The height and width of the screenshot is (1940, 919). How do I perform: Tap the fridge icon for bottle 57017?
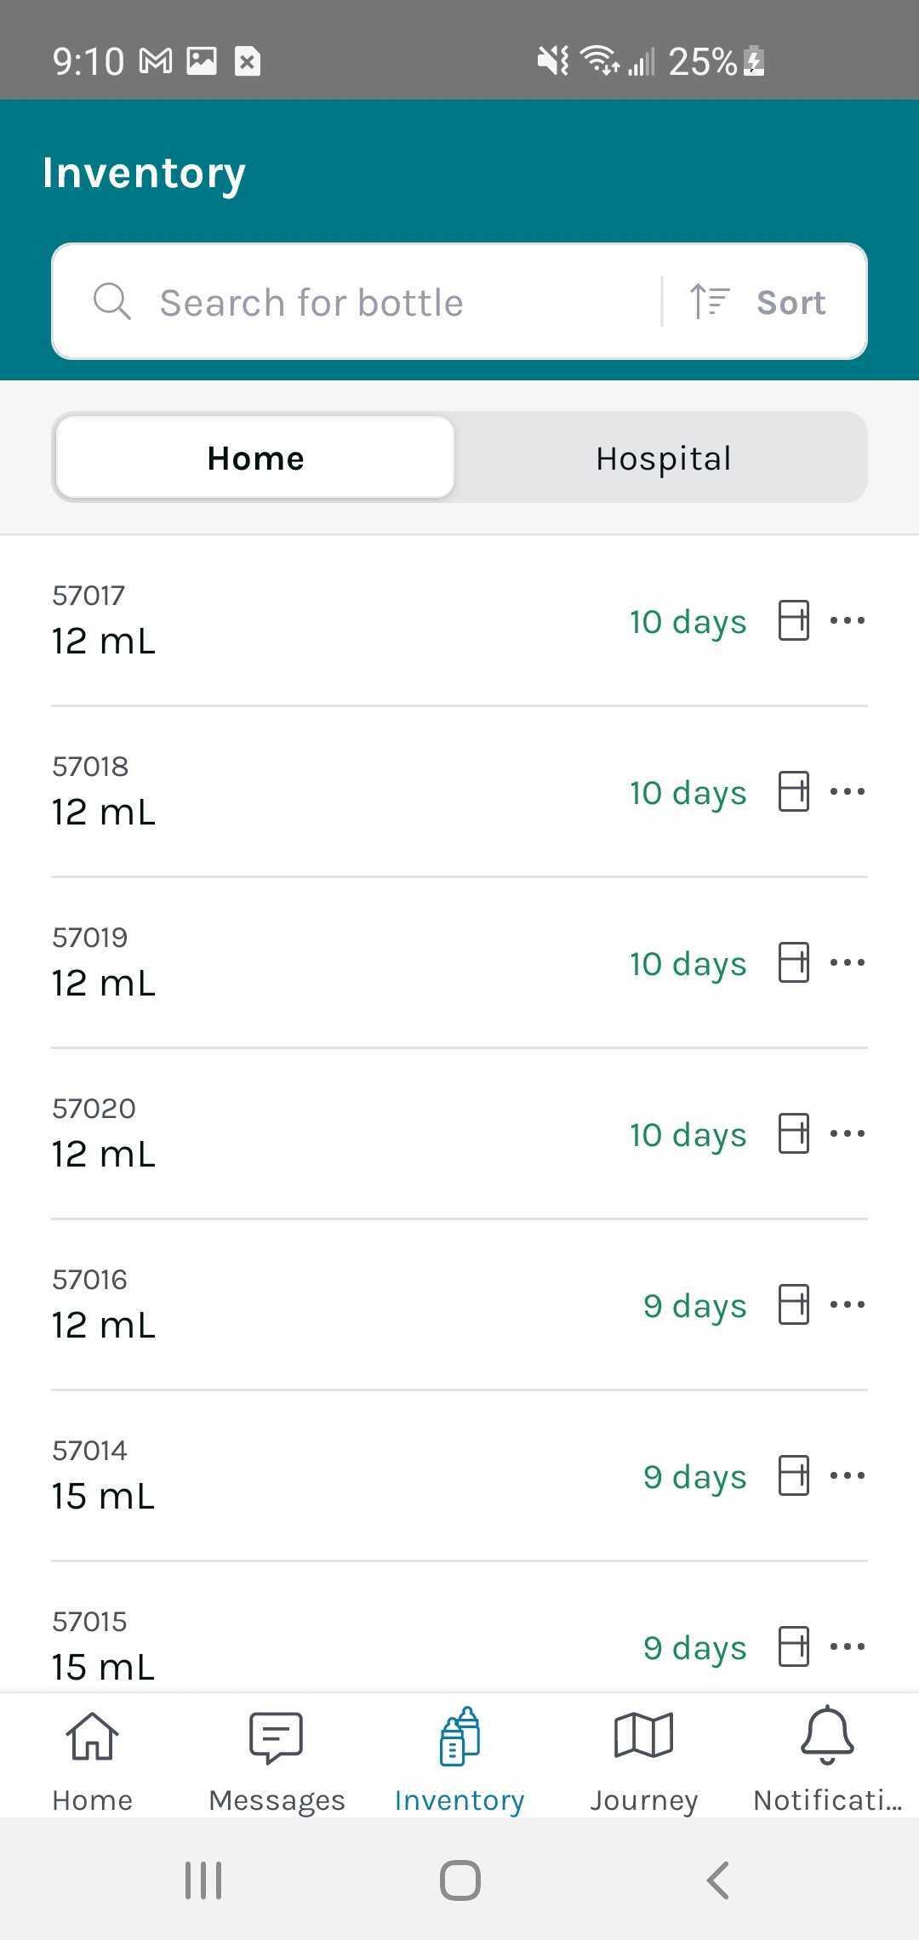pyautogui.click(x=793, y=620)
